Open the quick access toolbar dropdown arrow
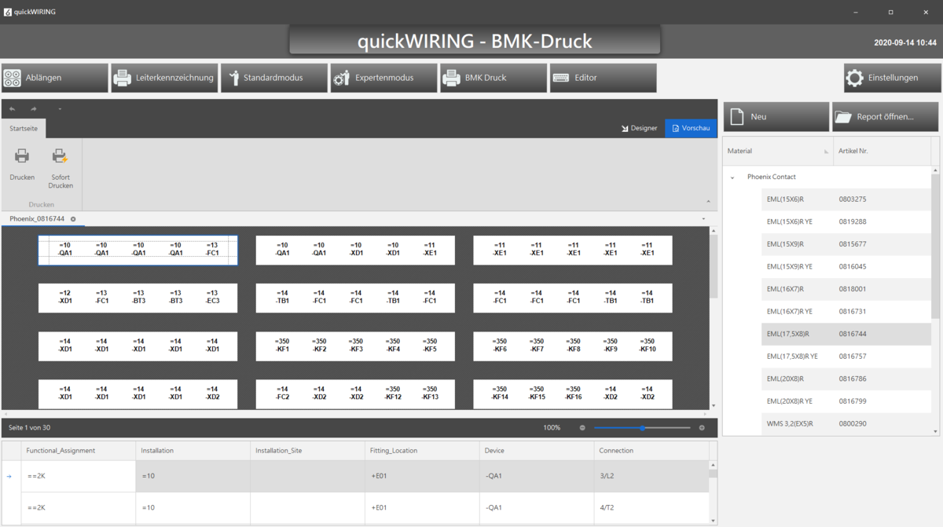 coord(60,109)
